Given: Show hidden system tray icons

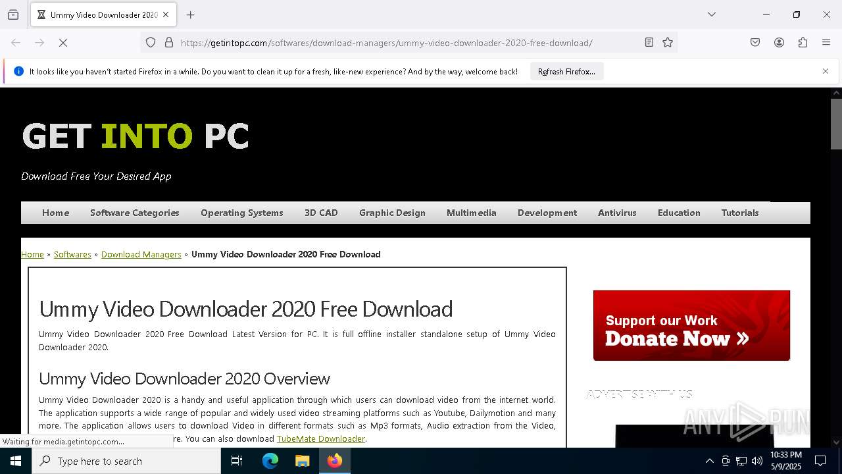Looking at the screenshot, I should 709,461.
